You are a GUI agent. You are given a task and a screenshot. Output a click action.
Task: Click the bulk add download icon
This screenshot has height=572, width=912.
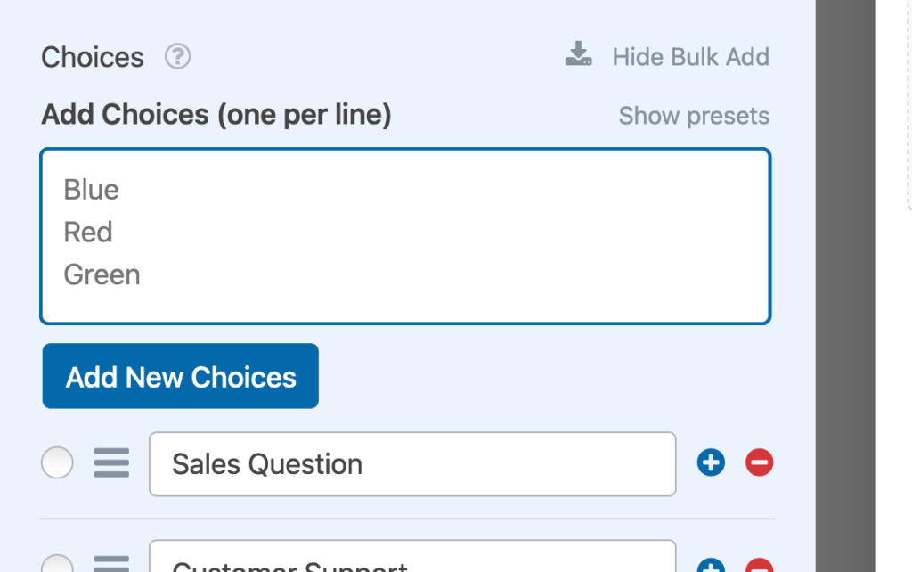(x=578, y=54)
